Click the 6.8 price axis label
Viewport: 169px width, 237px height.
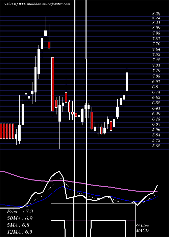click(x=155, y=87)
